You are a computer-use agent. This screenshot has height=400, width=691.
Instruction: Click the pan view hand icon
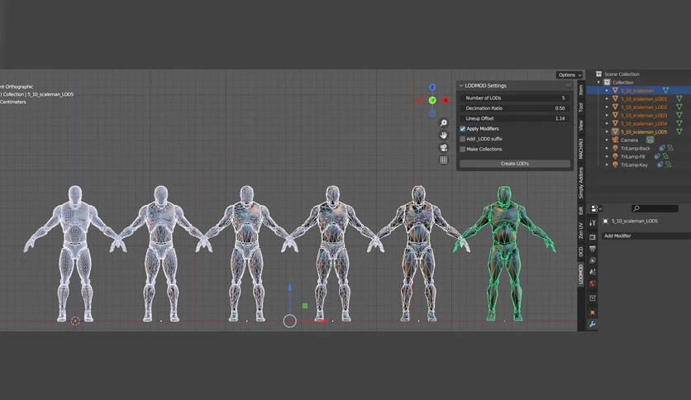444,136
